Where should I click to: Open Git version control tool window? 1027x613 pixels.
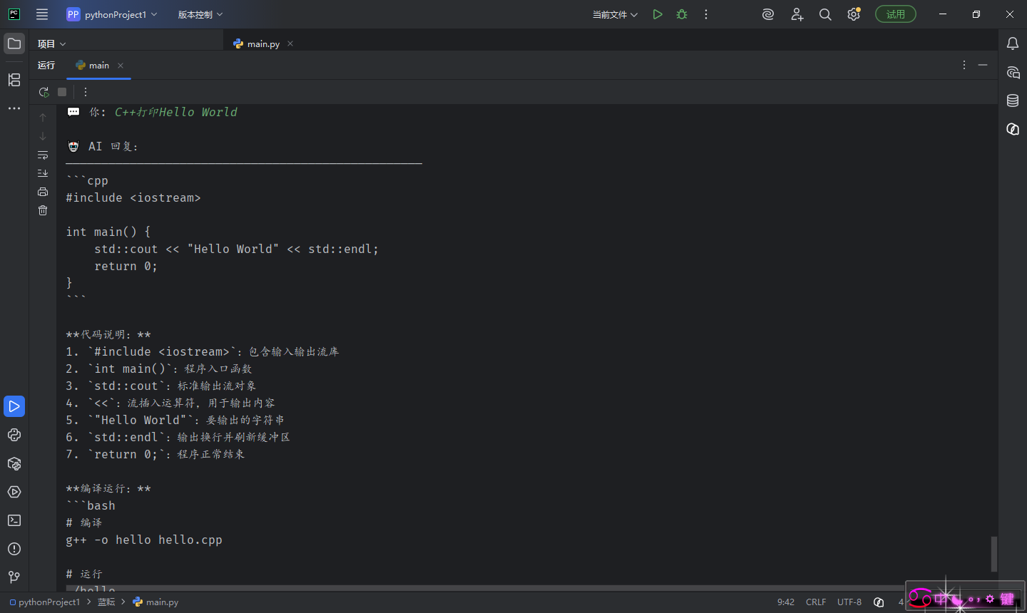(14, 577)
